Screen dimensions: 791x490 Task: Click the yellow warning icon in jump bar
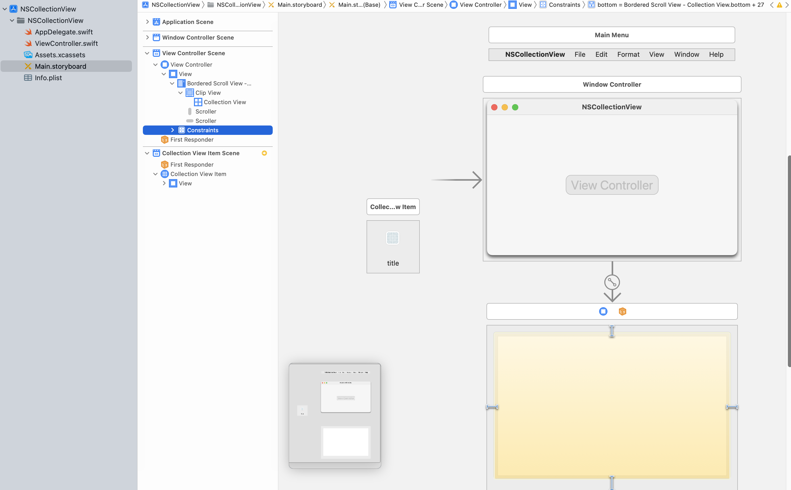779,5
